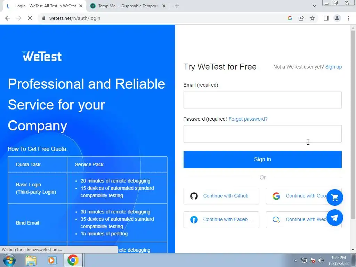Open the Chrome three-dot menu

coord(348,18)
